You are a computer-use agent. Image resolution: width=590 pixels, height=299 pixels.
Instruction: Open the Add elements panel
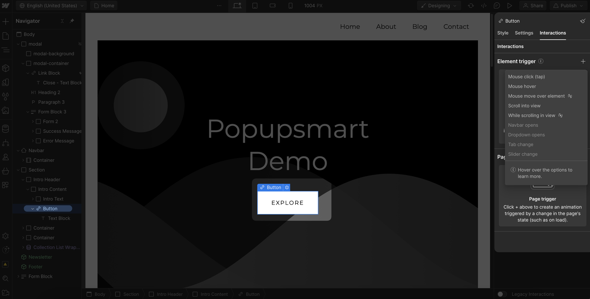pyautogui.click(x=5, y=21)
